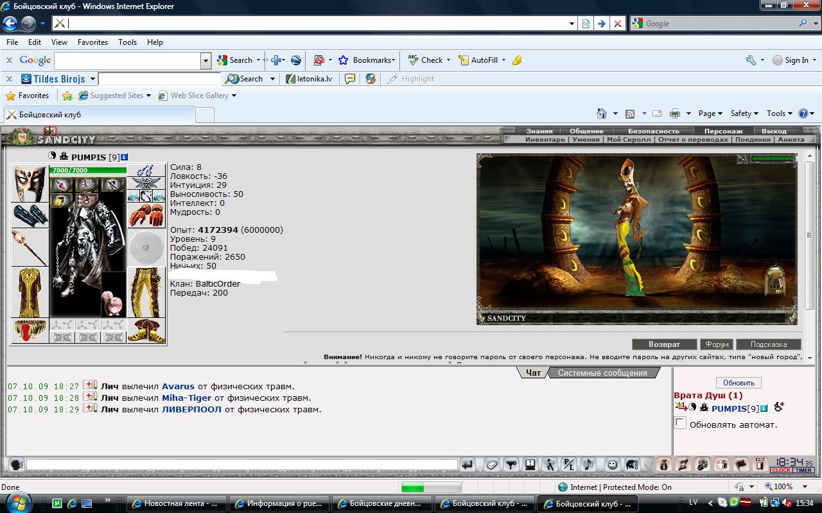Viewport: 822px width, 513px height.
Task: Click the chat filter funnel icon
Action: click(x=511, y=465)
